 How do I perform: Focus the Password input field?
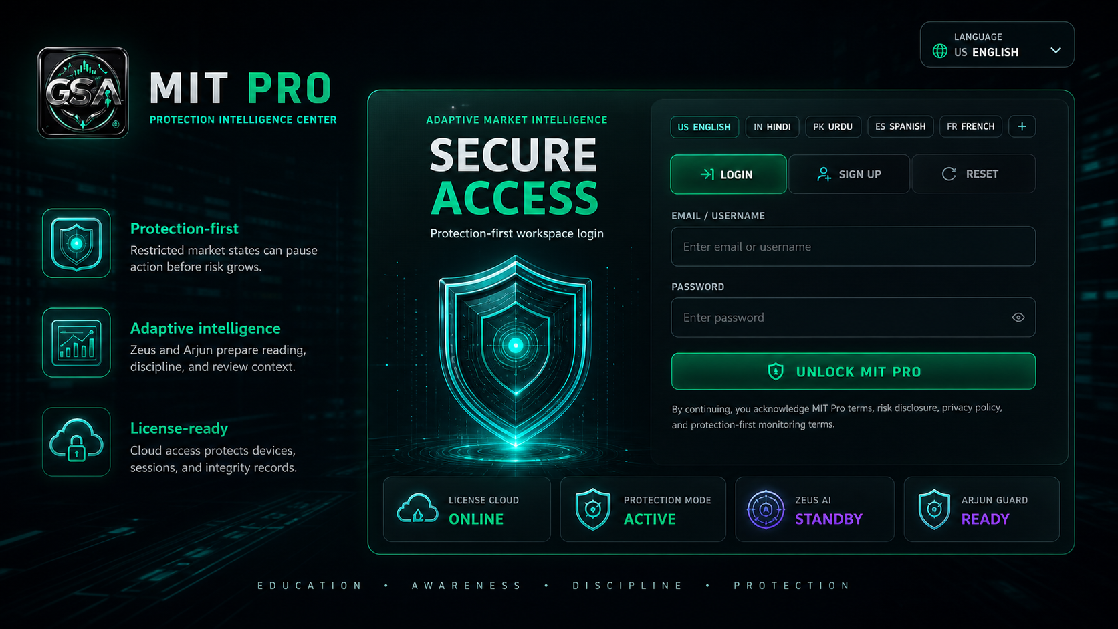point(853,318)
